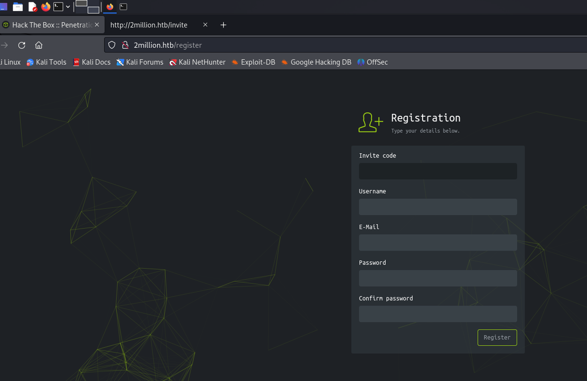Screen dimensions: 587x381
Task: Expand the terminal launcher dropdown arrow
Action: tap(68, 7)
